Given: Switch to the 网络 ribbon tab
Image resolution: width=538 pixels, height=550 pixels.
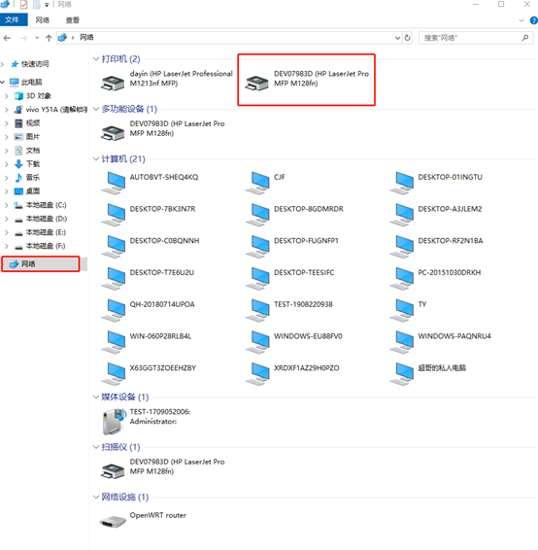Looking at the screenshot, I should [x=43, y=20].
